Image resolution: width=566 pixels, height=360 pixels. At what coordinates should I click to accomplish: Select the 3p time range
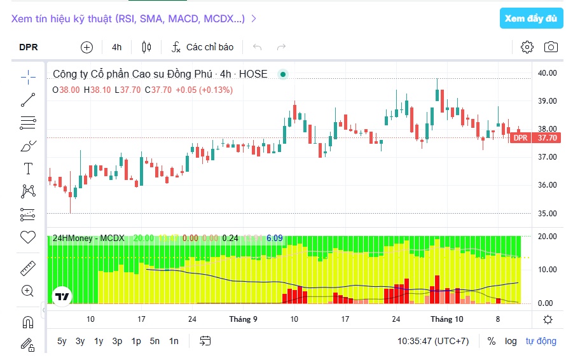(117, 341)
